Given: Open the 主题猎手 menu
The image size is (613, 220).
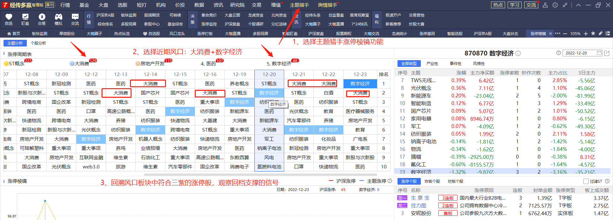Looking at the screenshot, I should pyautogui.click(x=299, y=5).
